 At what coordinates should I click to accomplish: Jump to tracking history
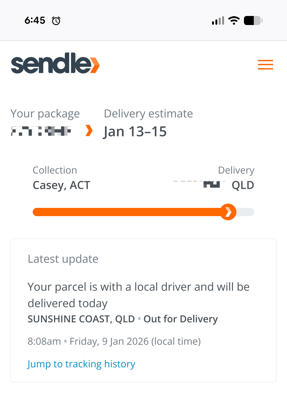click(81, 364)
